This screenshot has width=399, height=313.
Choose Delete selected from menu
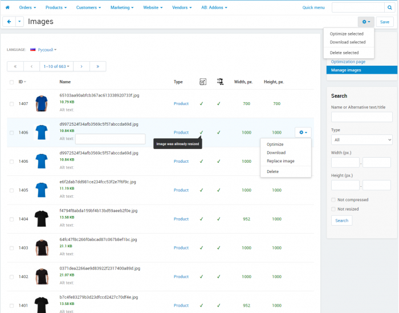[x=344, y=53]
